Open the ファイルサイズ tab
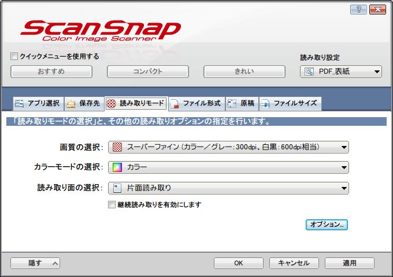The image size is (393, 277). click(x=290, y=104)
